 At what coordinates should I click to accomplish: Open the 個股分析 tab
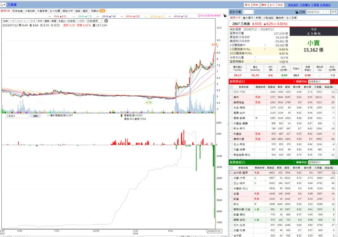pyautogui.click(x=68, y=11)
